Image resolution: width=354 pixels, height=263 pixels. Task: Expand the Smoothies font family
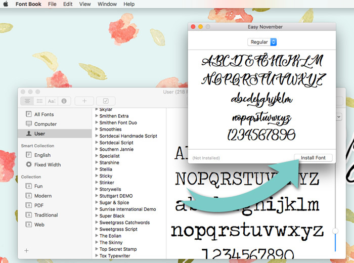click(x=97, y=129)
